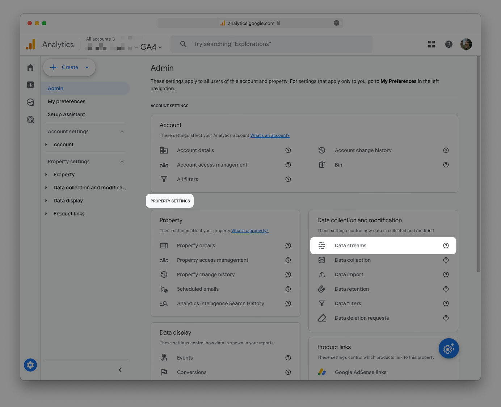Open the Home icon in left rail
501x407 pixels.
[x=30, y=67]
